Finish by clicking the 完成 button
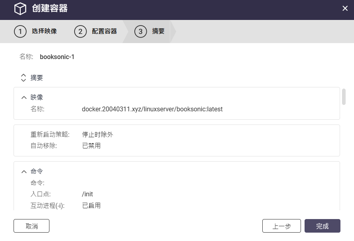 click(x=322, y=226)
